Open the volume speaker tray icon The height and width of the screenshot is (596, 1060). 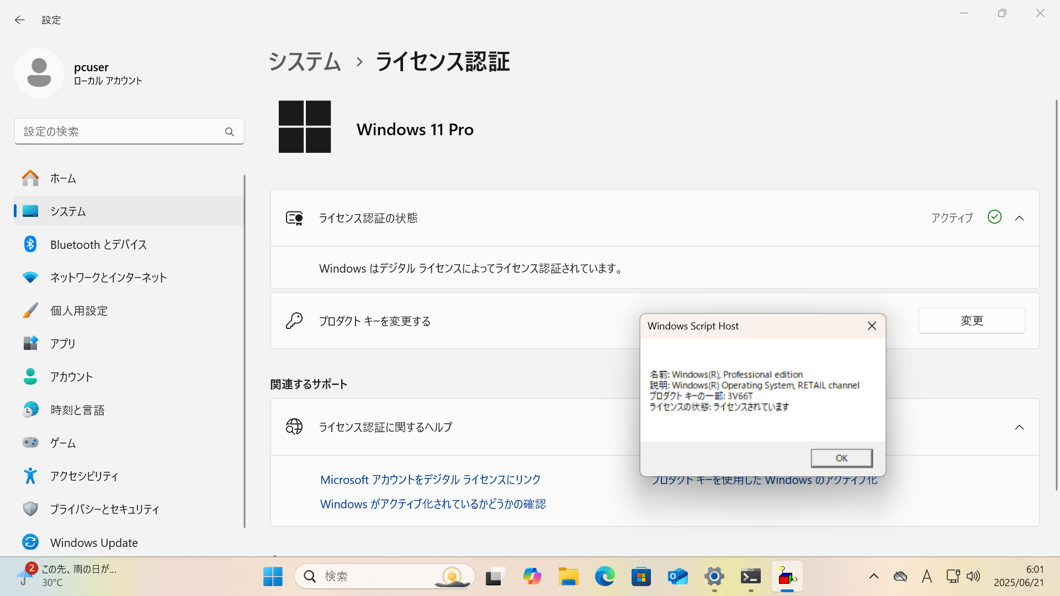[973, 577]
